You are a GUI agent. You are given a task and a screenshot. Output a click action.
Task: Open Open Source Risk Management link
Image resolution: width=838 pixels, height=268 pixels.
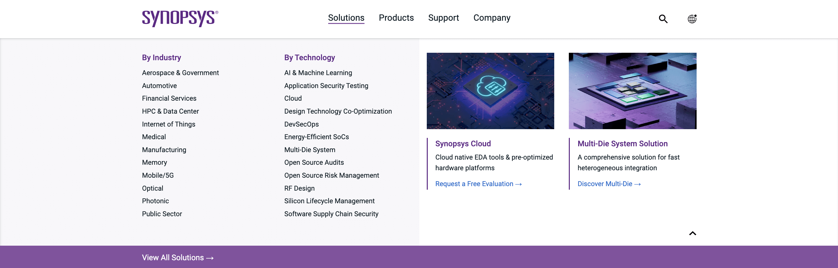click(331, 175)
